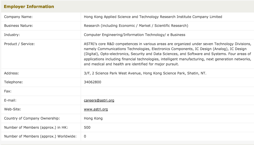Click the Country of Company Ownership label
The image size is (254, 145).
coord(32,118)
